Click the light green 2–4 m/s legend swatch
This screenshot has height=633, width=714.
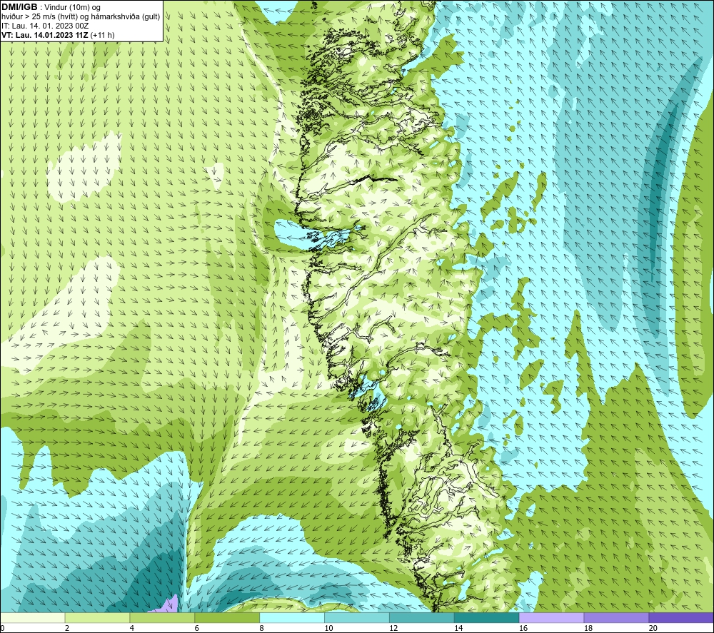[x=97, y=617]
